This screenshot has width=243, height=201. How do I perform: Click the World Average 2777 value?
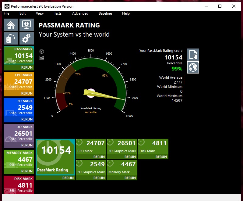178,82
